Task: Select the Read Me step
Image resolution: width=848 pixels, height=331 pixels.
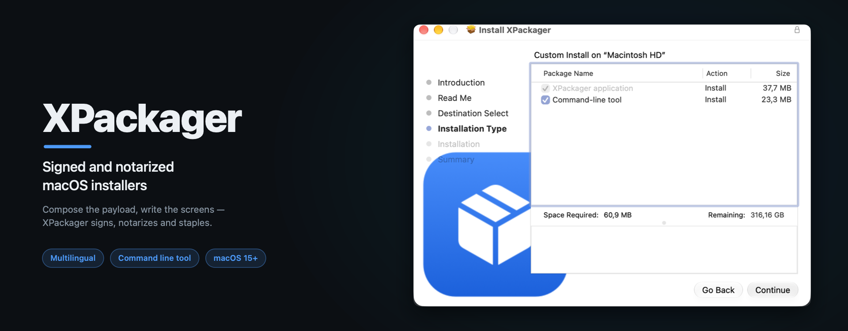Action: 454,98
